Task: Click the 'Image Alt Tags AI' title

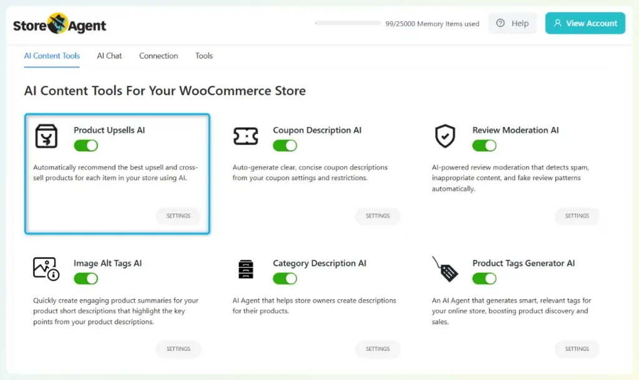Action: click(x=107, y=264)
